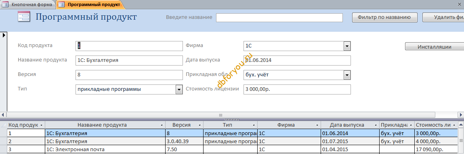Click version cell 3.0.40.39

click(185, 142)
